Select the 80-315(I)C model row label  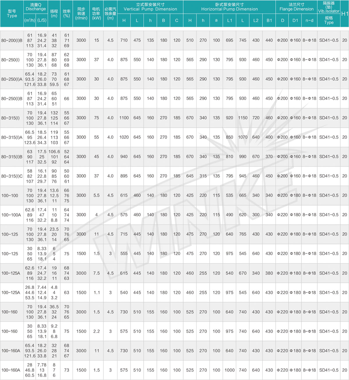point(12,176)
